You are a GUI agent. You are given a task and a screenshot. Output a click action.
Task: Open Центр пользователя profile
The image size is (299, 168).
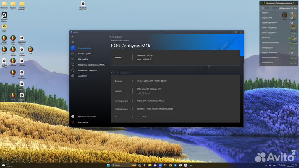(87, 117)
